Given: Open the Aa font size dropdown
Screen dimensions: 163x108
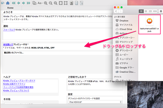Looking at the screenshot, I should coord(40,3).
